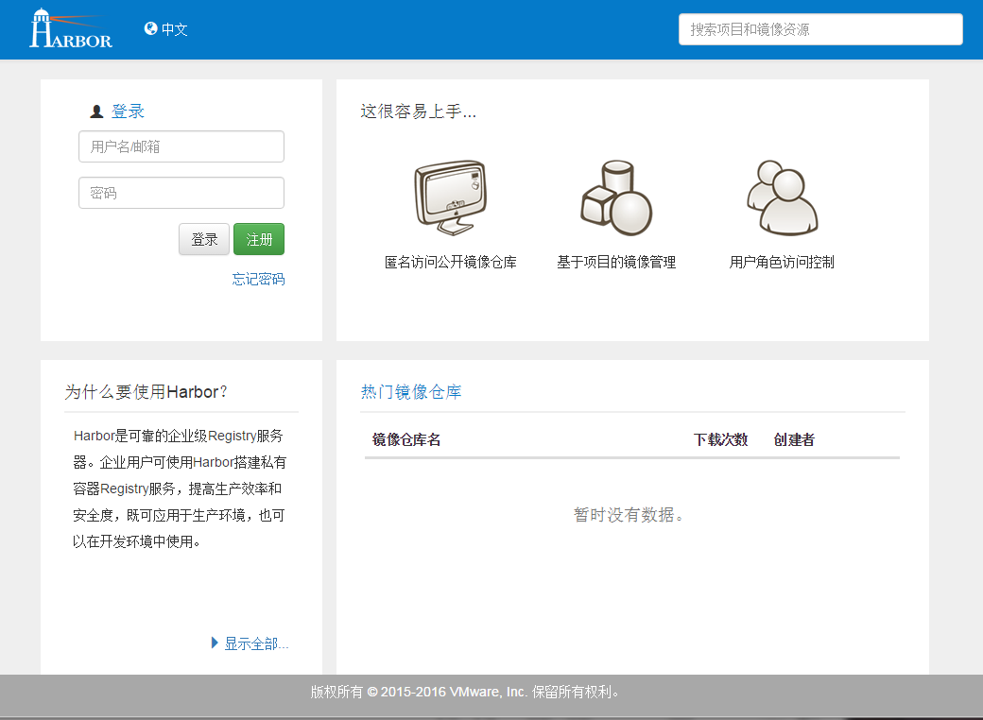Click the 热门镜像仓库 heading
The width and height of the screenshot is (983, 720).
[411, 392]
